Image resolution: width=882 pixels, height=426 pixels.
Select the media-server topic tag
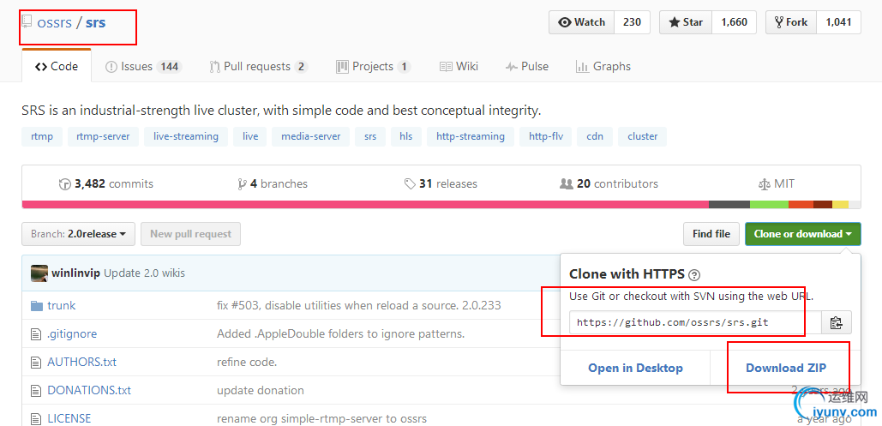click(x=310, y=137)
